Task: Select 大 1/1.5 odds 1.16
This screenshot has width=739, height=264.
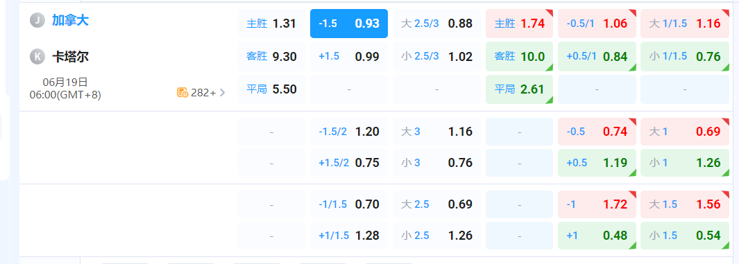Action: [685, 24]
